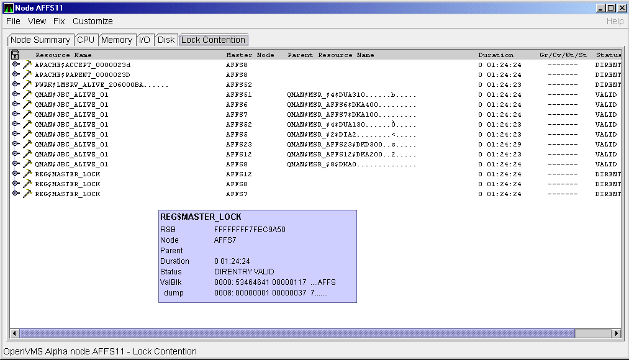Expand the APACHE$ACCEPT_0000023d resource row

coord(16,65)
